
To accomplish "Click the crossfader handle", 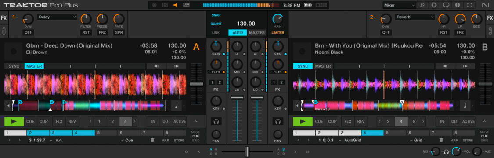I will [247, 152].
